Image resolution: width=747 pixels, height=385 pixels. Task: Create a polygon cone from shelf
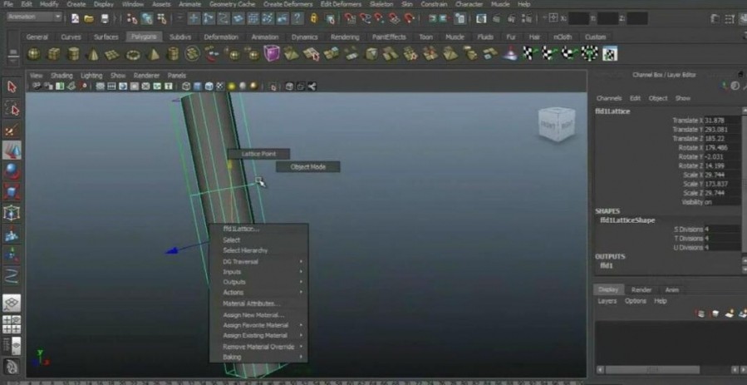point(93,54)
